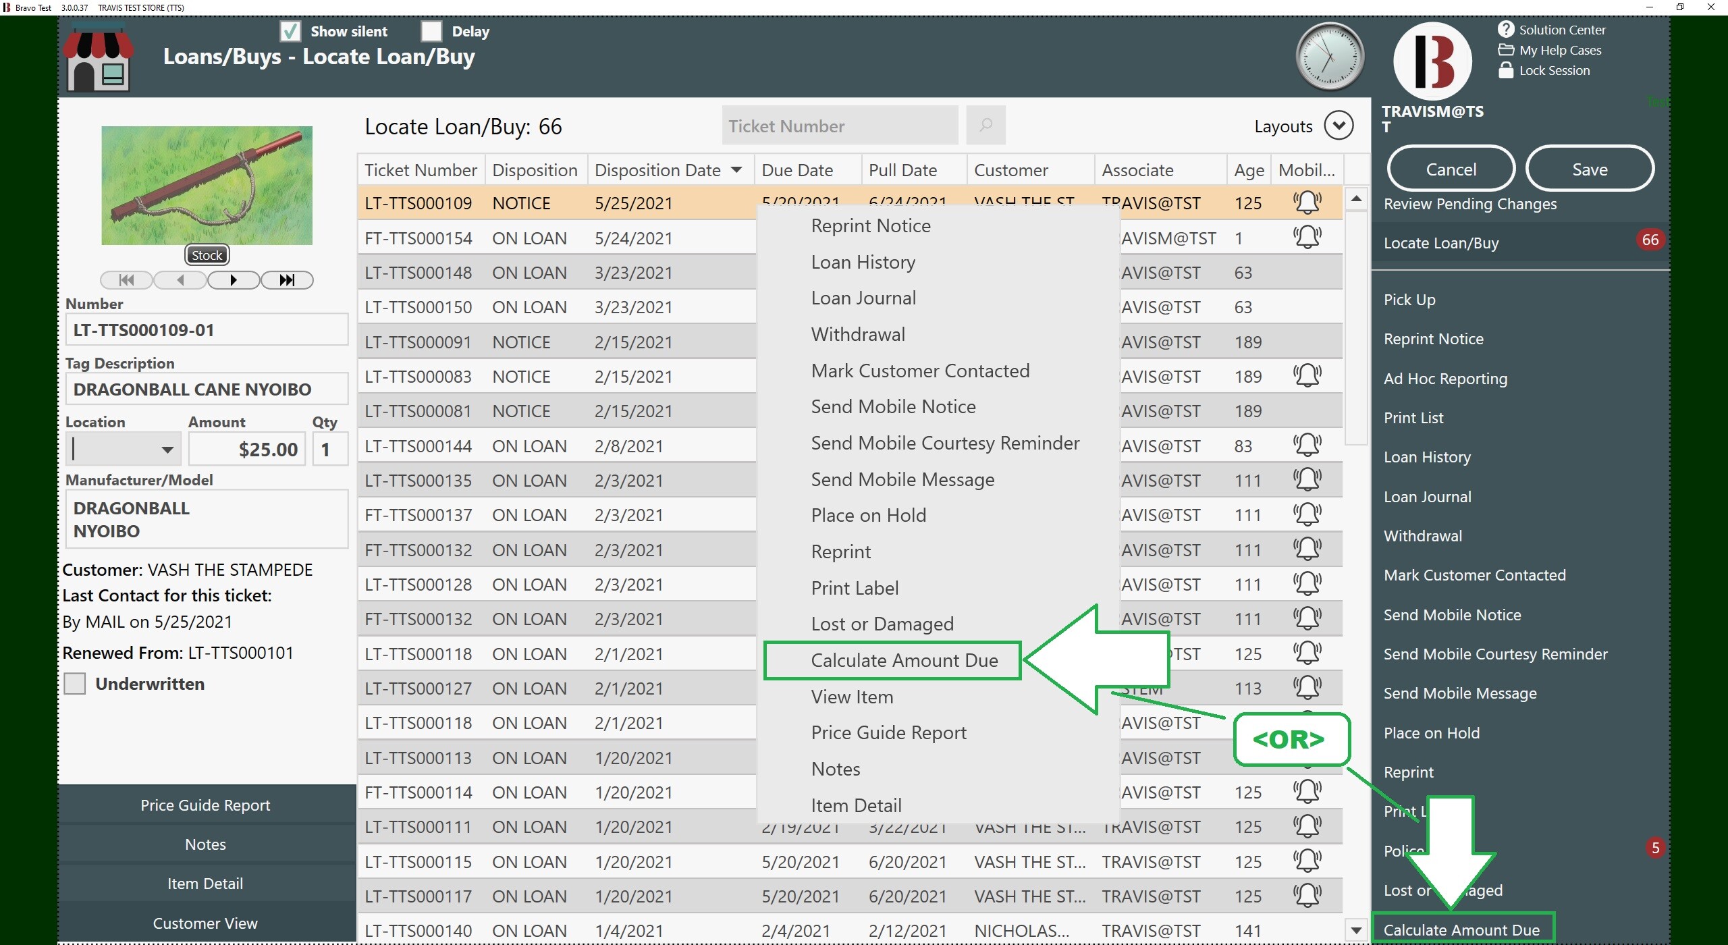Click Stock button under item image

pyautogui.click(x=207, y=255)
